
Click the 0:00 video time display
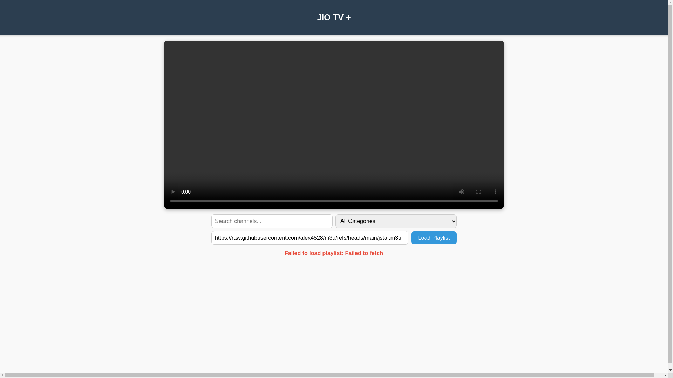pos(186,192)
